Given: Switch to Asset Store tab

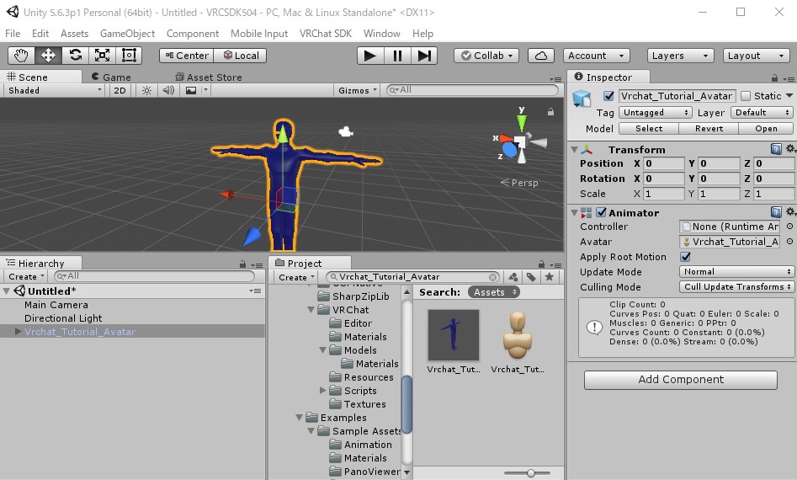Looking at the screenshot, I should click(209, 77).
